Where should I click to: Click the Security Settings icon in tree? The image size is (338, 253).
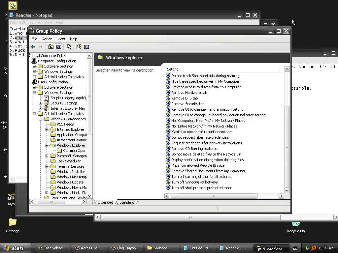click(x=47, y=103)
